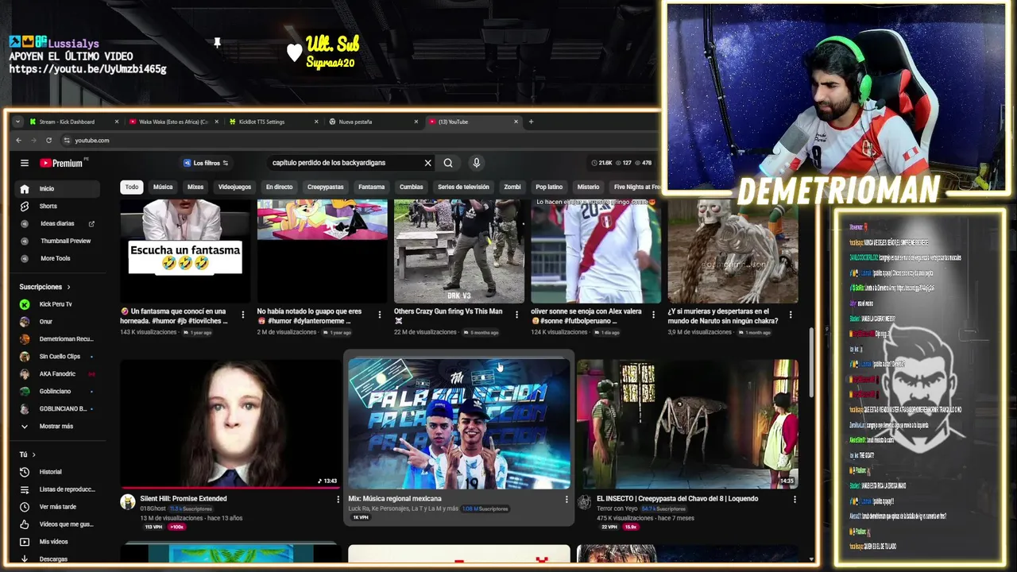Select the Pop latino filter chip
The height and width of the screenshot is (572, 1017).
point(549,187)
